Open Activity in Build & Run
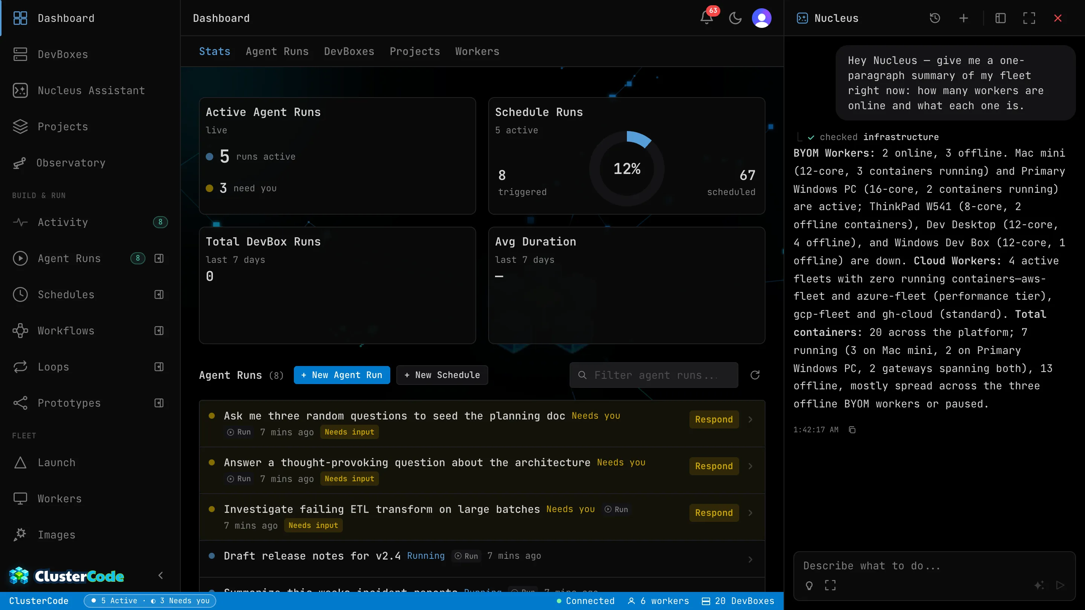Viewport: 1085px width, 610px height. tap(90, 222)
